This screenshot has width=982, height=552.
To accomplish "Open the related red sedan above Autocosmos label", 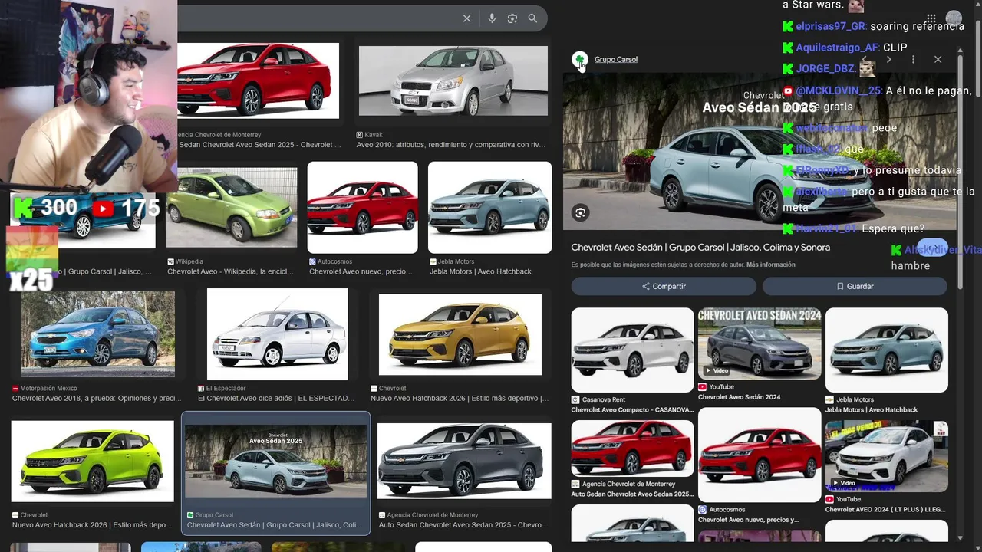I will (760, 455).
